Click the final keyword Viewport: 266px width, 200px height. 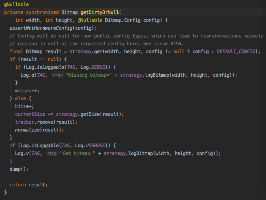[x=16, y=51]
